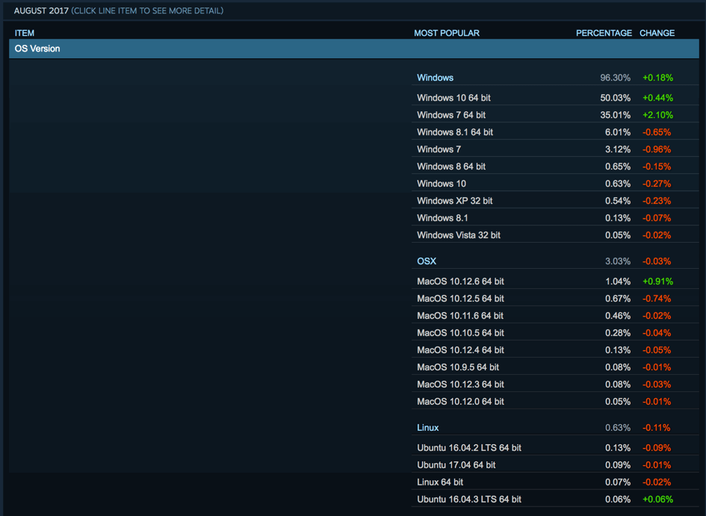Click the Linux category heading
Screen dimensions: 706x516
428,428
